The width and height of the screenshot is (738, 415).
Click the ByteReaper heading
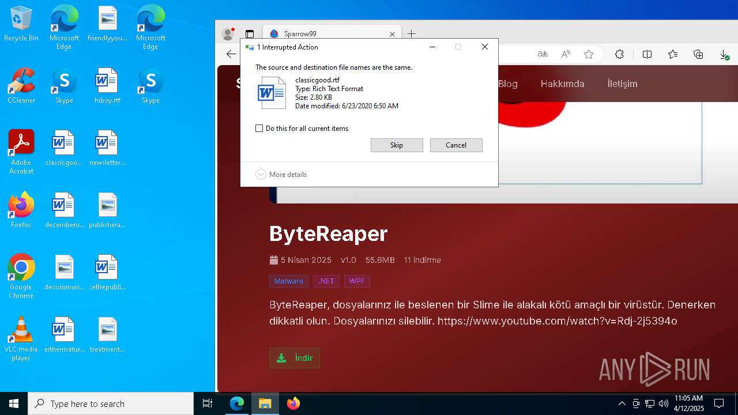pos(329,233)
